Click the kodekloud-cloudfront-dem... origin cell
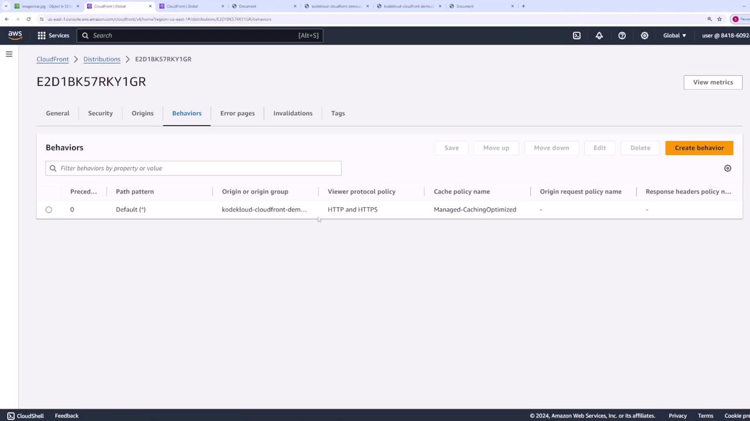This screenshot has width=750, height=421. coord(264,209)
